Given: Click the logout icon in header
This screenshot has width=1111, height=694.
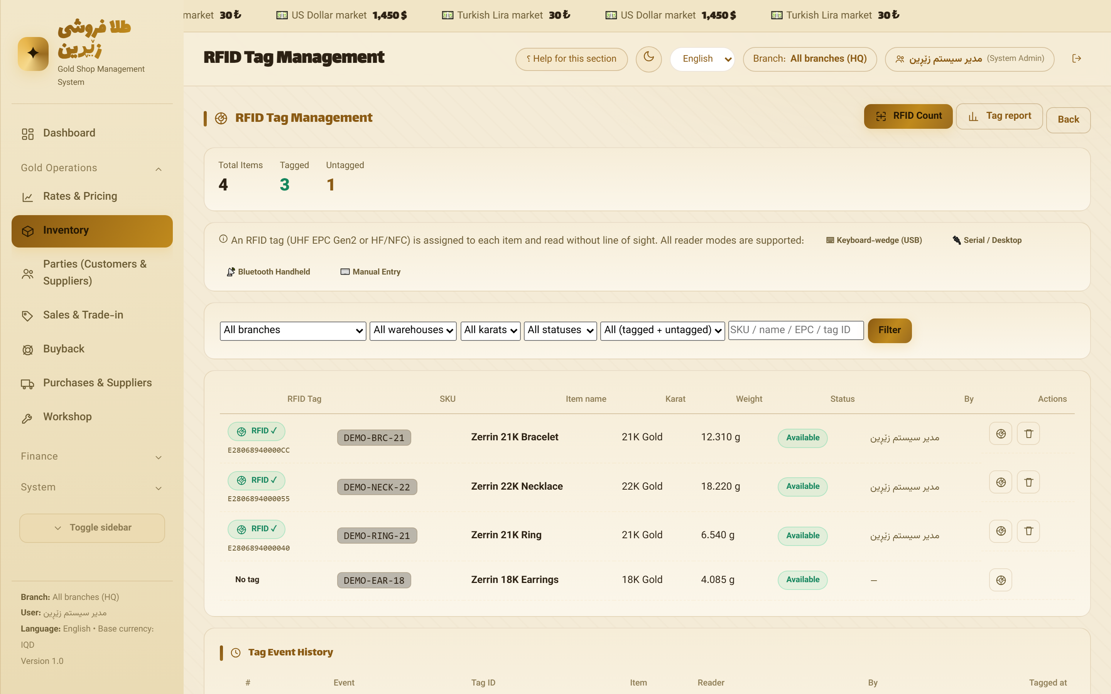Looking at the screenshot, I should click(x=1077, y=58).
